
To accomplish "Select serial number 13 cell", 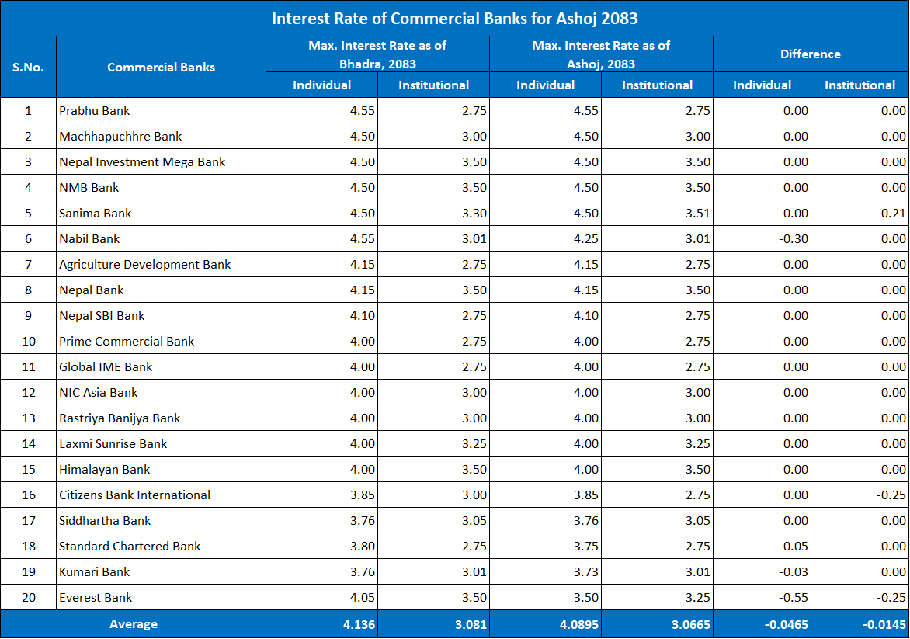I will click(x=28, y=418).
